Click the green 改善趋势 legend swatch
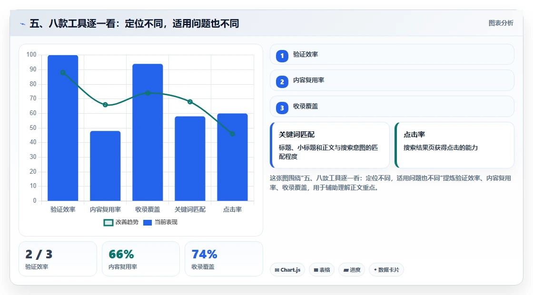The image size is (533, 295). (109, 223)
